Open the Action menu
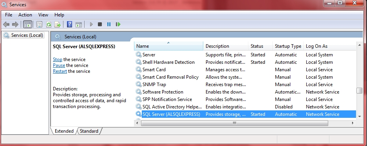 (25, 15)
